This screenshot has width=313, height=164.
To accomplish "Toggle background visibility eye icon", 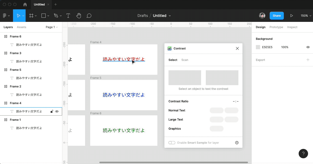I will point(308,47).
